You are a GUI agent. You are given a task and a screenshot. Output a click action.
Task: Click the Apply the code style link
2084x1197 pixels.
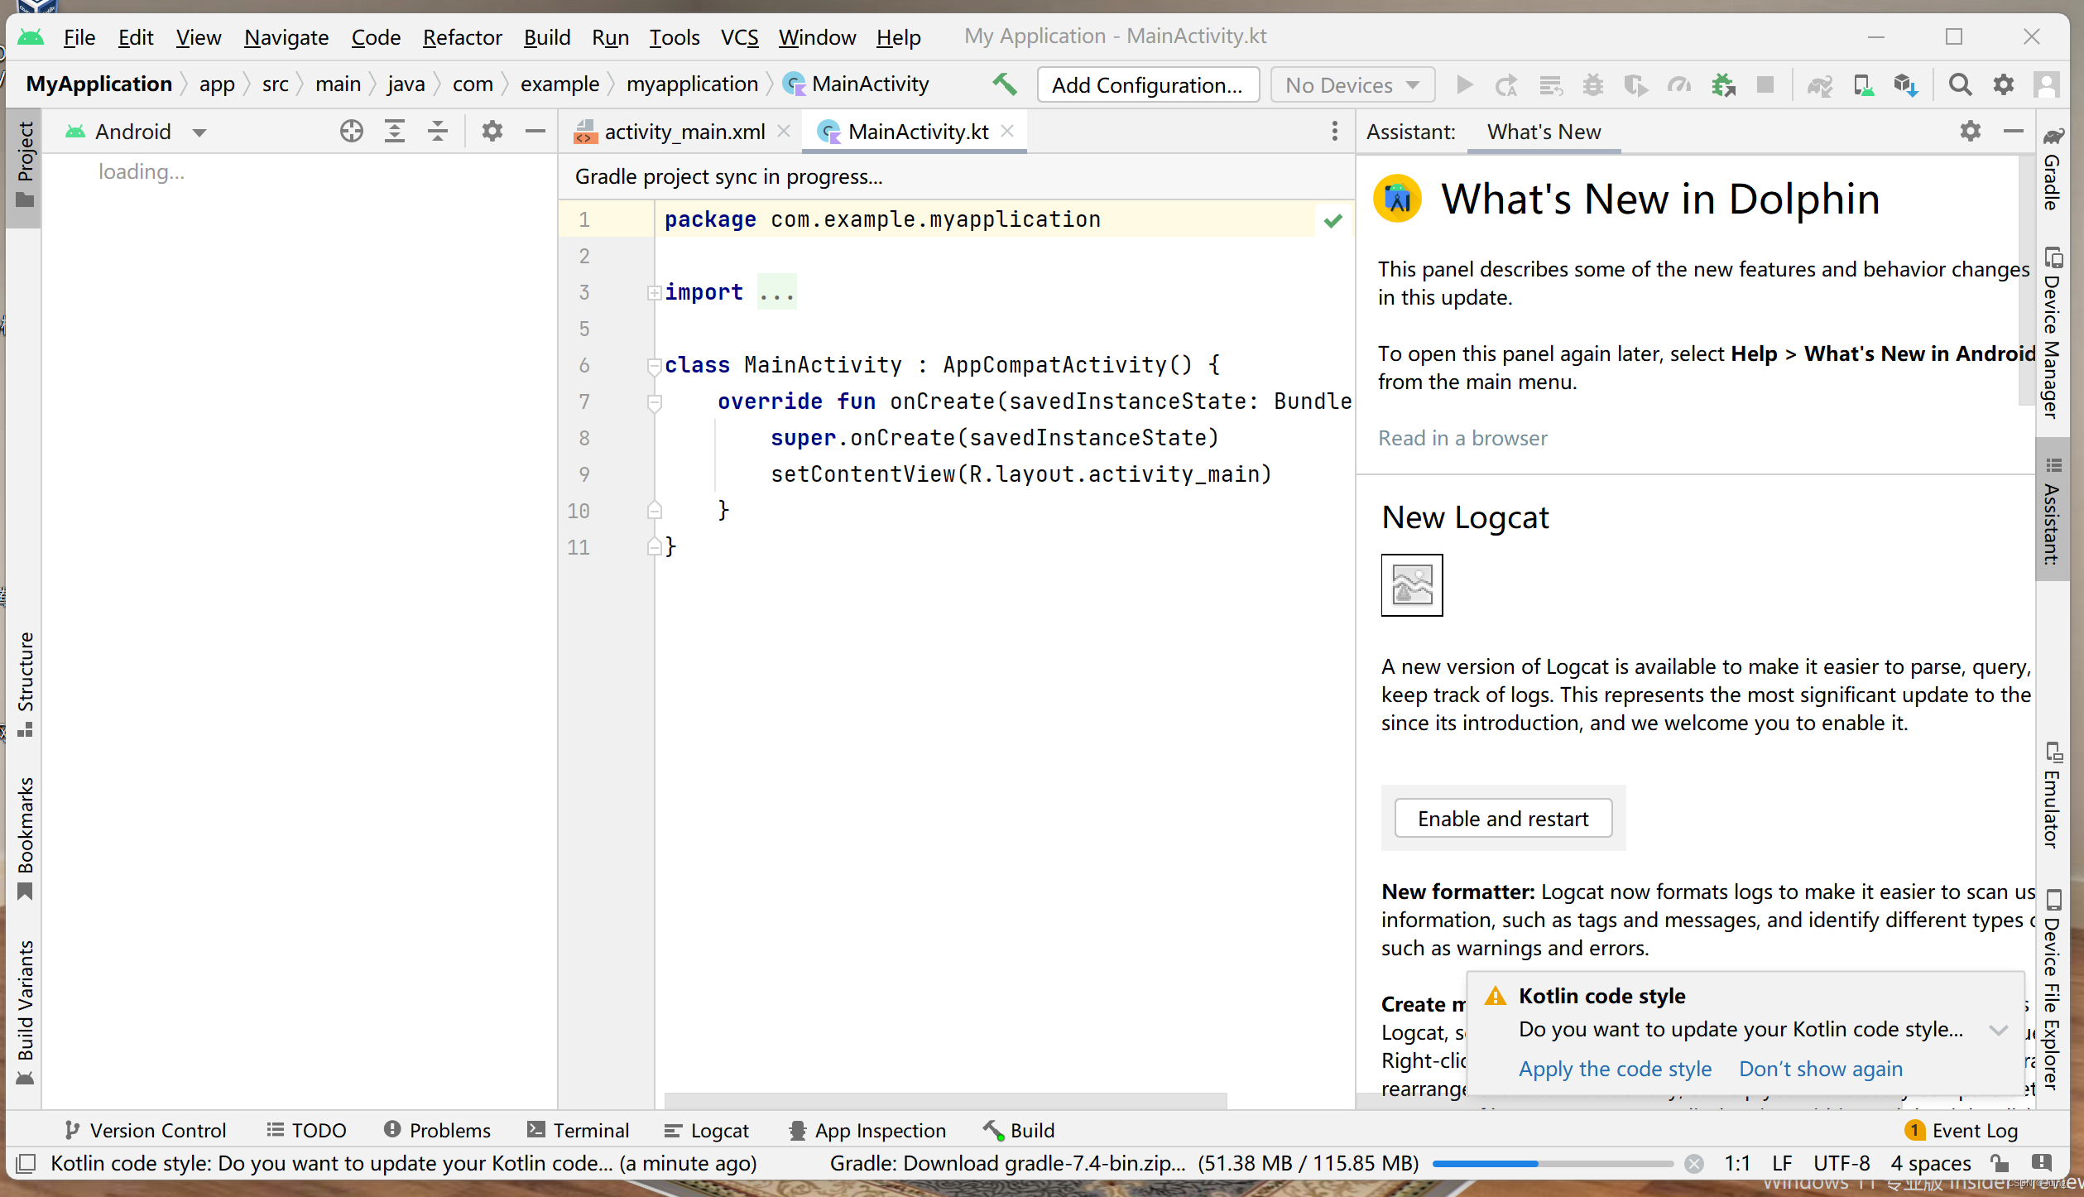coord(1615,1069)
